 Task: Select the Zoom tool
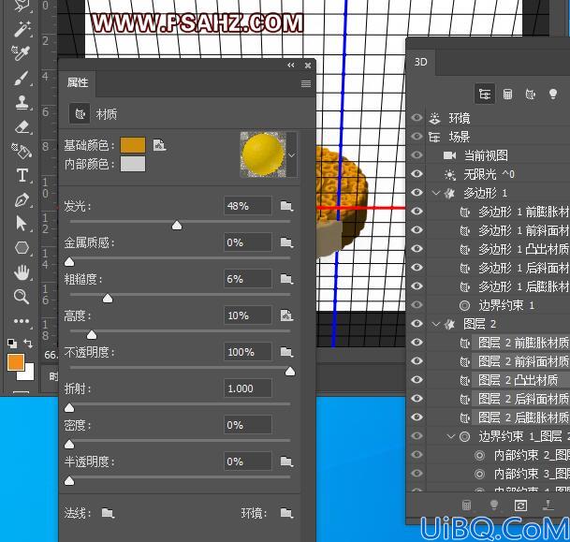(x=22, y=297)
